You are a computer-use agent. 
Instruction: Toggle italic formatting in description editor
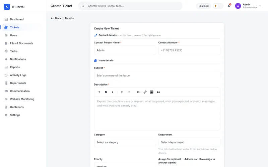click(113, 92)
